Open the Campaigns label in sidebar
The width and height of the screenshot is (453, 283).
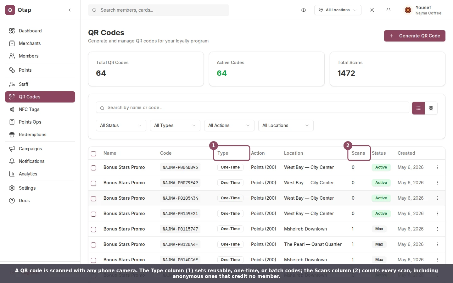[30, 149]
